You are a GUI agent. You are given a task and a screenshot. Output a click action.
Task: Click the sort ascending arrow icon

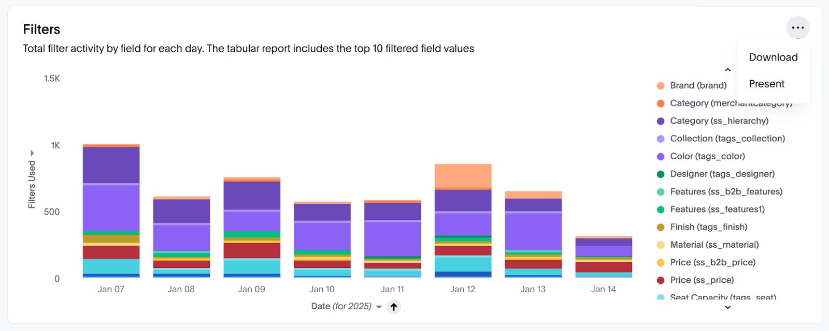pos(394,307)
